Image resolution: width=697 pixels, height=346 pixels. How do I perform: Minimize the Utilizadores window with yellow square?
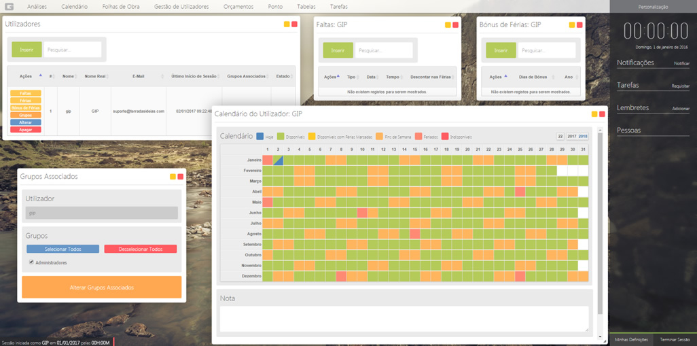pyautogui.click(x=287, y=24)
